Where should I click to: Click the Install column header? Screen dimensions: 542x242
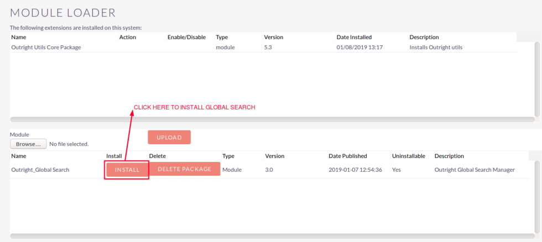click(114, 156)
